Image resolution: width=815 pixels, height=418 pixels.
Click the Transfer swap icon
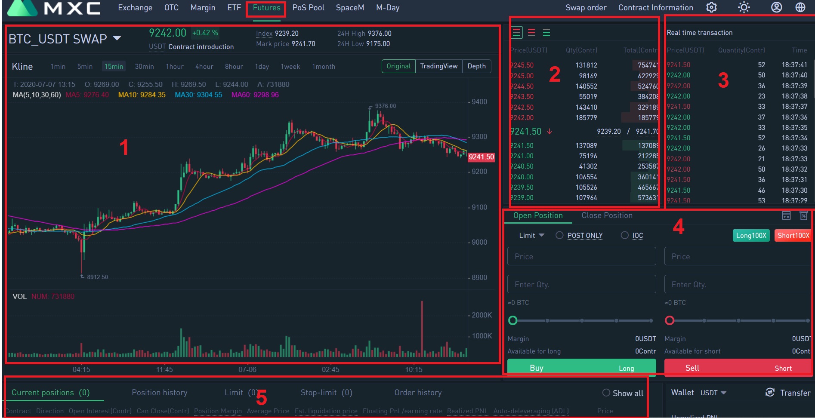coord(770,392)
